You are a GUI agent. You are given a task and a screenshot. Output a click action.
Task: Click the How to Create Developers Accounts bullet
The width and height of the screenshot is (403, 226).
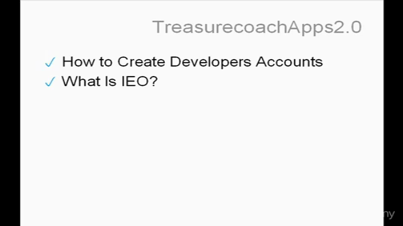click(192, 62)
